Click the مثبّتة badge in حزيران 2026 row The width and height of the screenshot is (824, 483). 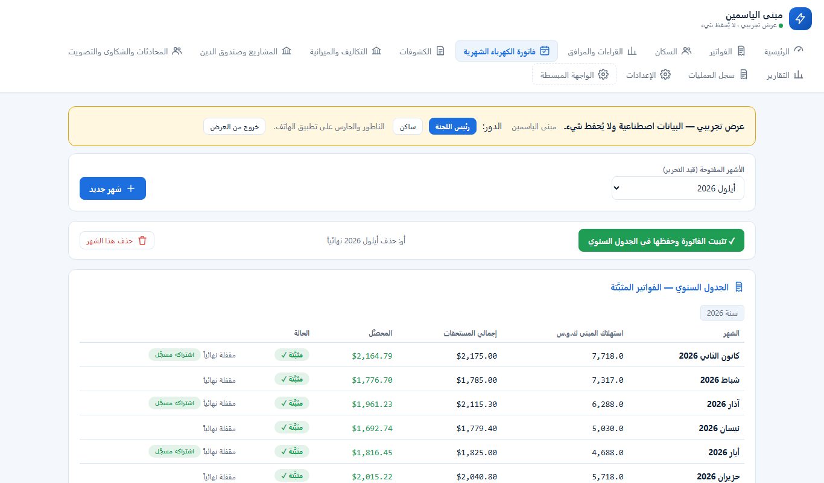292,476
